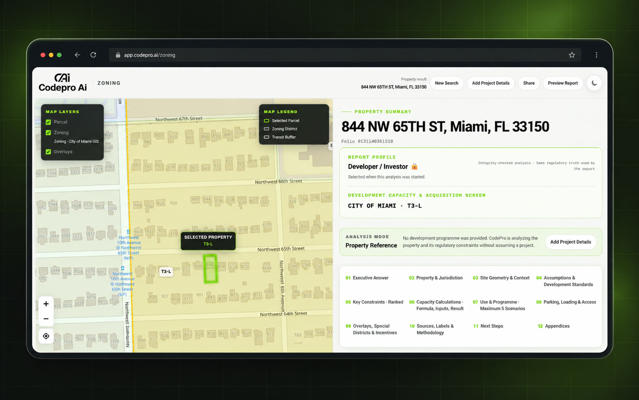This screenshot has height=400, width=639.
Task: Click Selected Parcel legend swatch icon
Action: [266, 121]
